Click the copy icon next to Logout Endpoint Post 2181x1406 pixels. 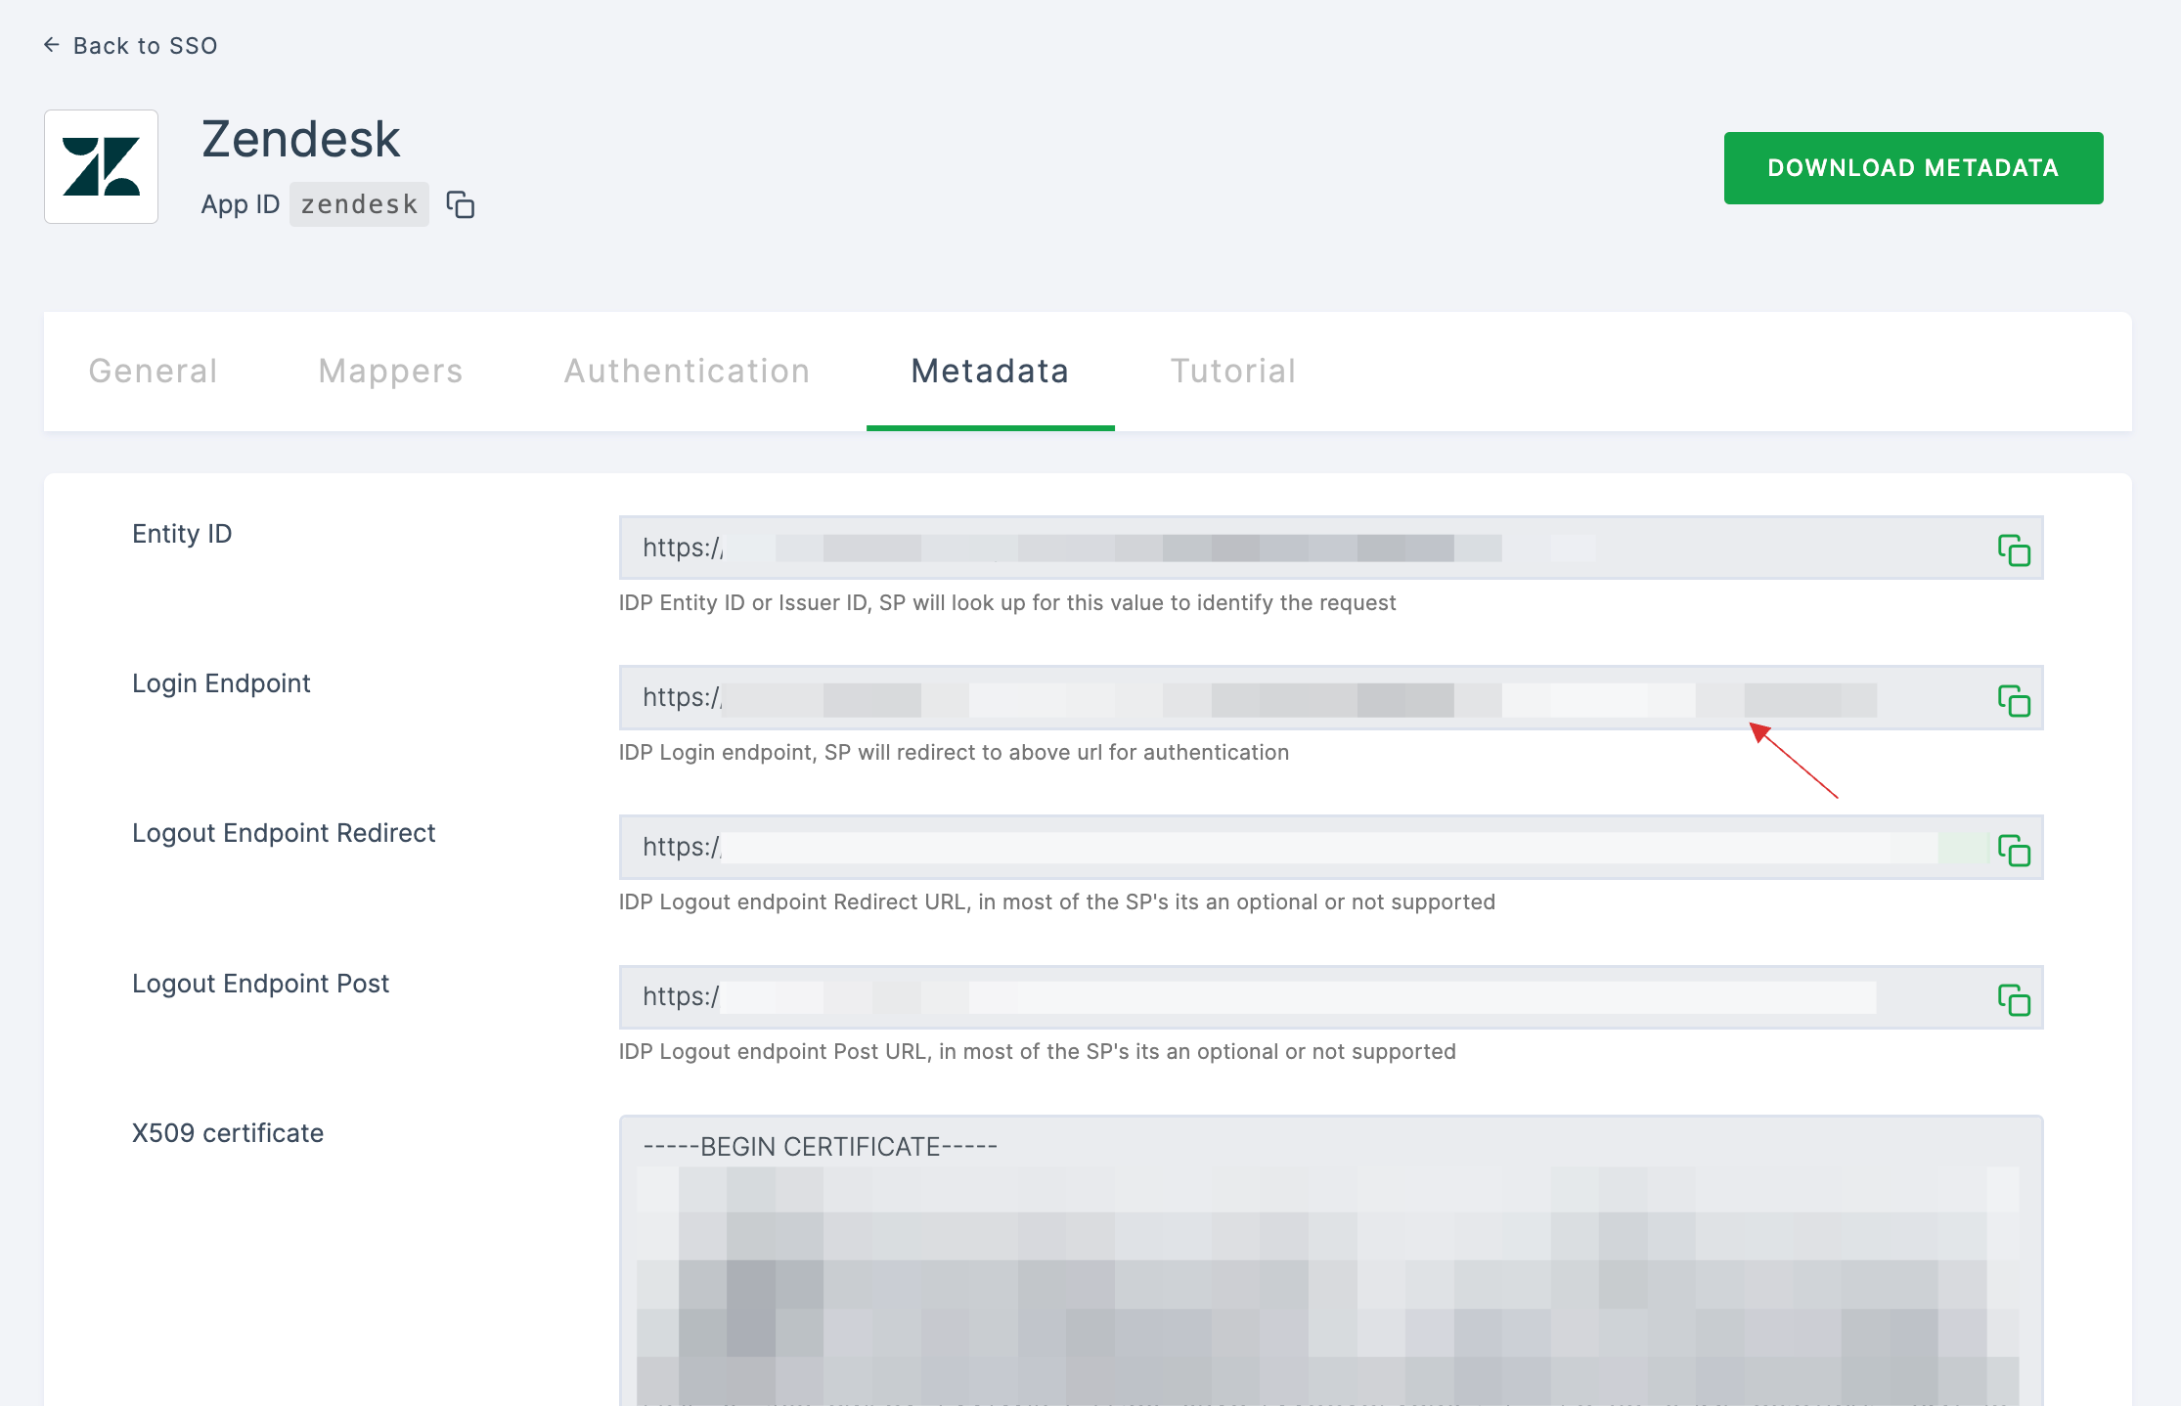pyautogui.click(x=2013, y=996)
